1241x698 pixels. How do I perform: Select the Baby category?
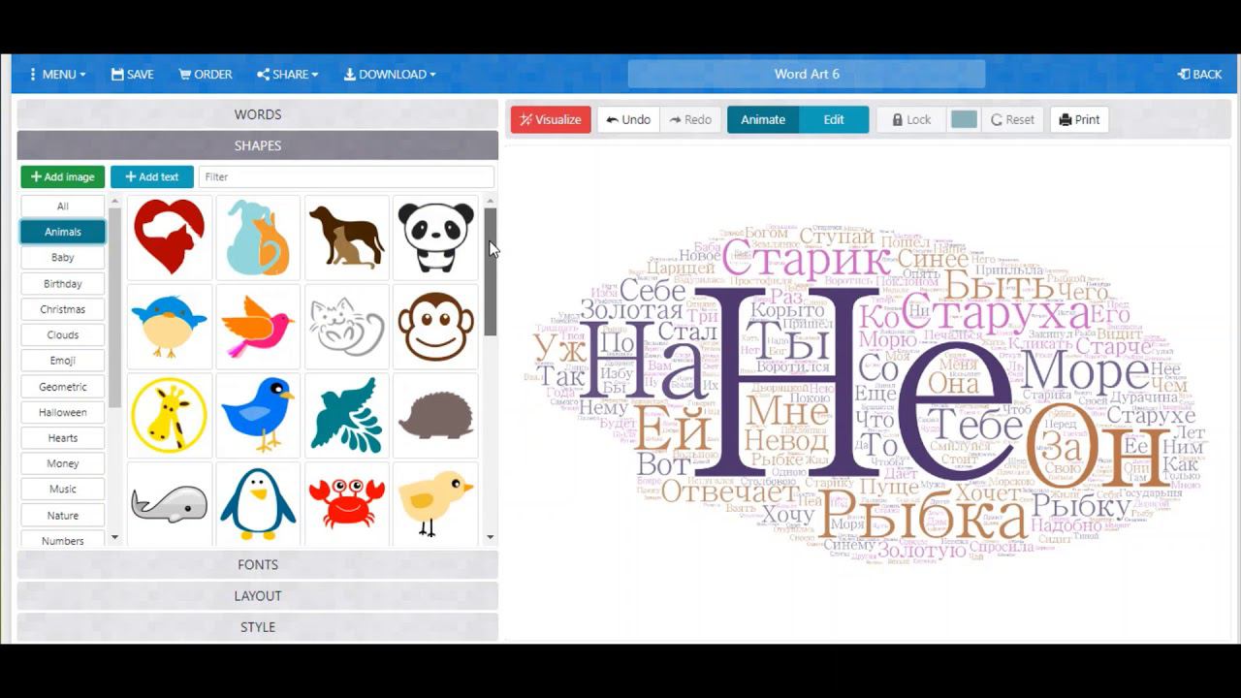point(63,258)
